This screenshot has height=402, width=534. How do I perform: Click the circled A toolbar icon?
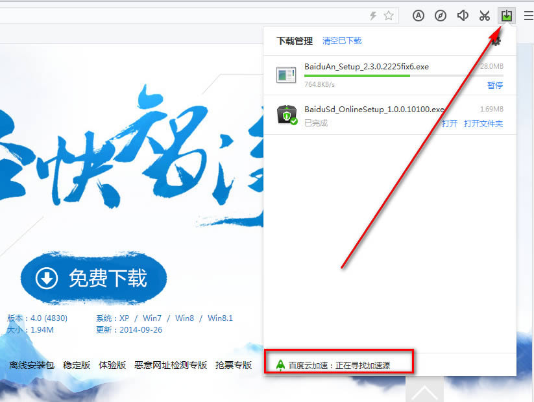pos(419,16)
